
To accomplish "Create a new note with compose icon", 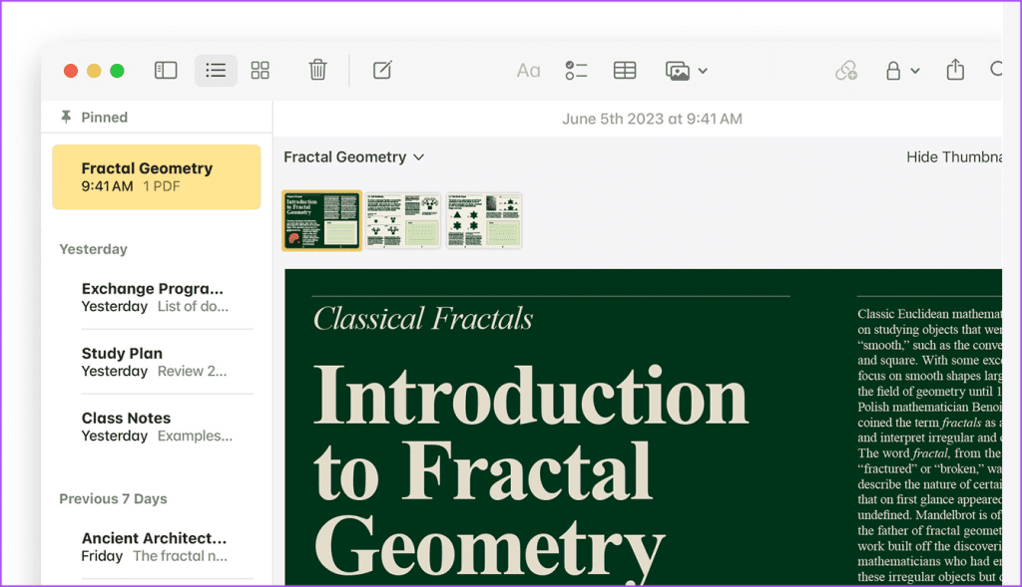I will tap(382, 70).
